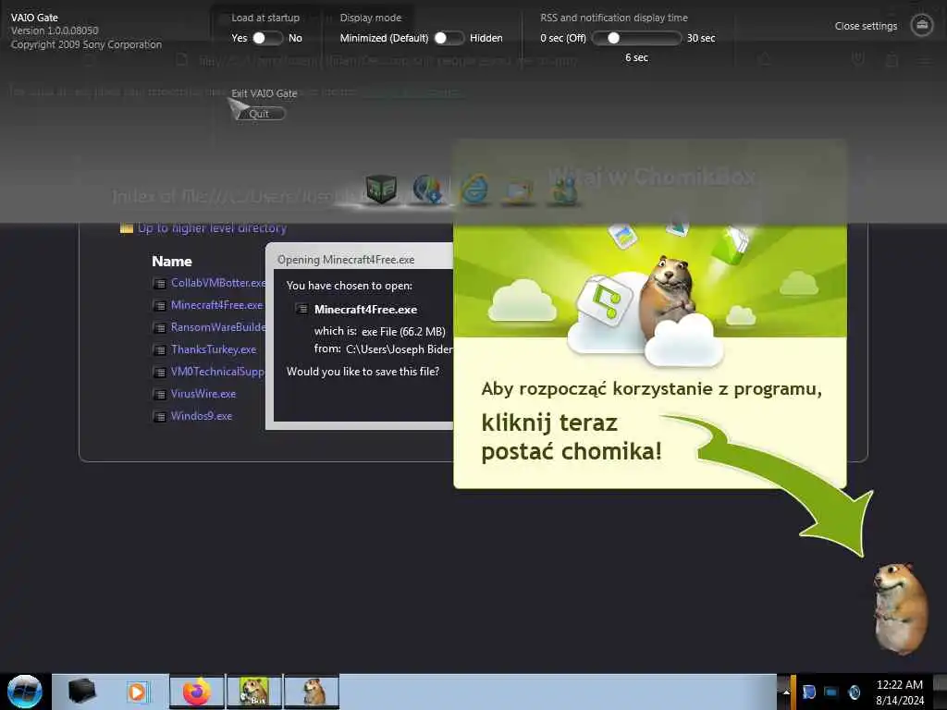
Task: Open the photo frame icon in VAIO Gate dock
Action: pyautogui.click(x=519, y=192)
